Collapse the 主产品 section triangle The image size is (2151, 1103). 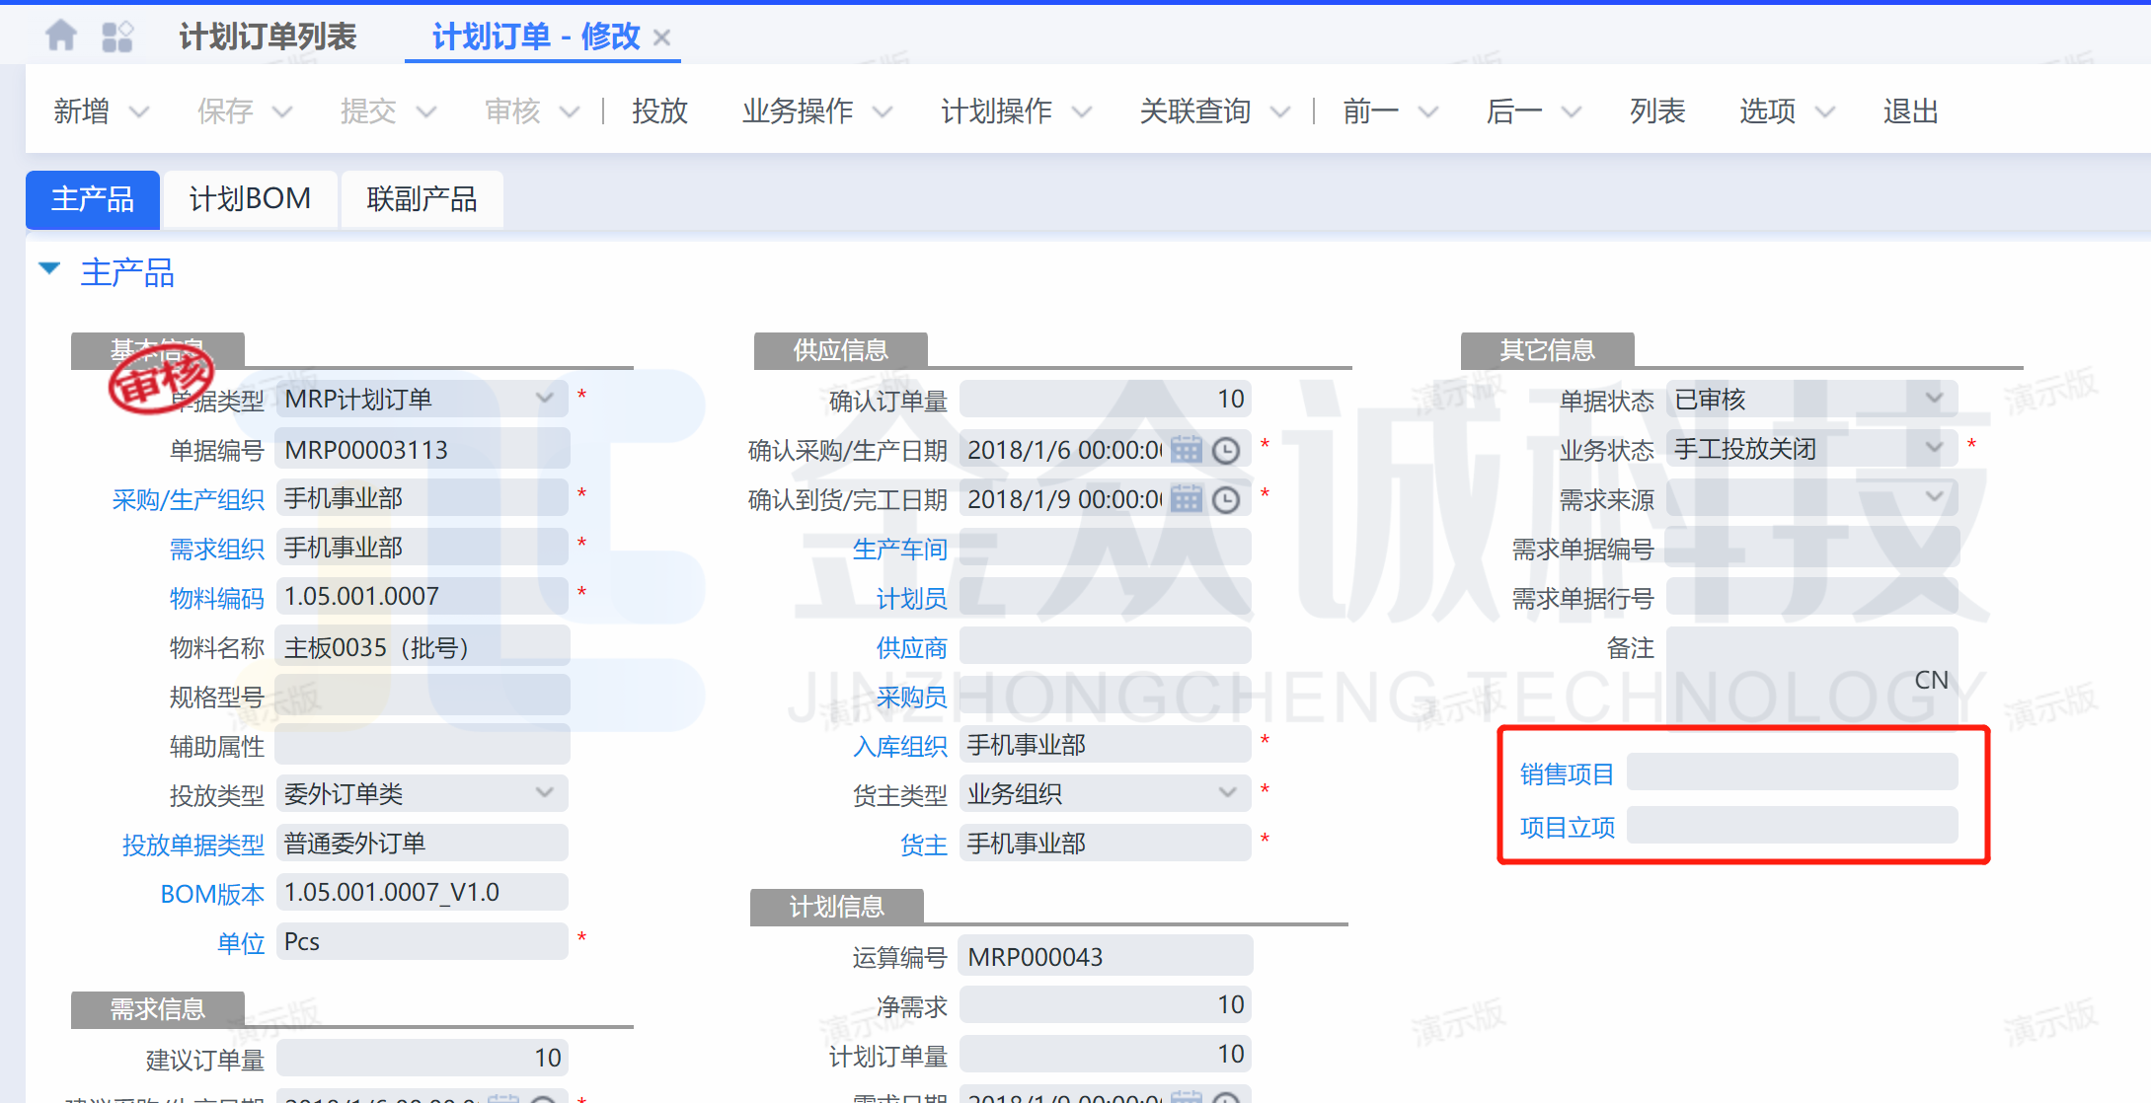tap(49, 268)
